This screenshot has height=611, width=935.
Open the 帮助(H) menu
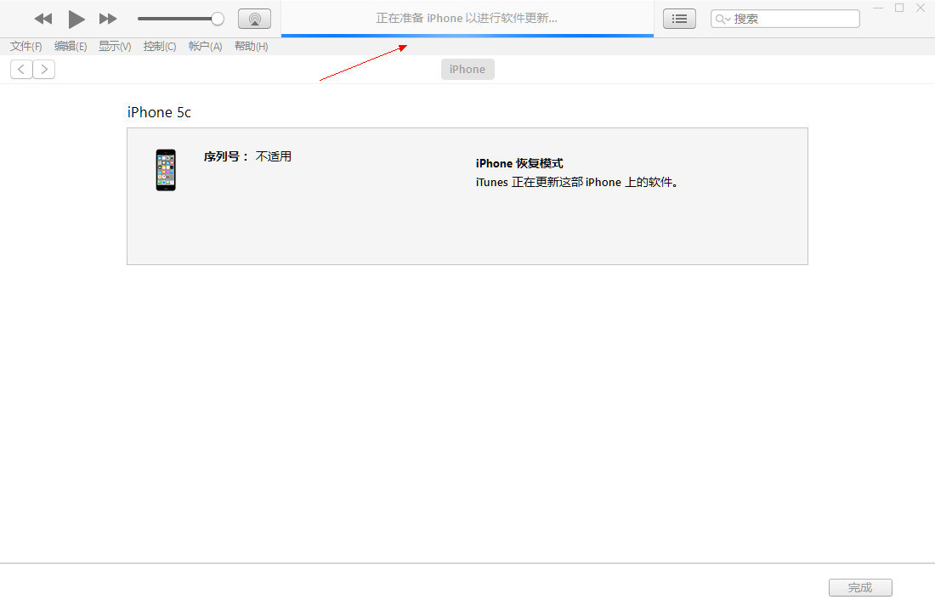coord(251,47)
